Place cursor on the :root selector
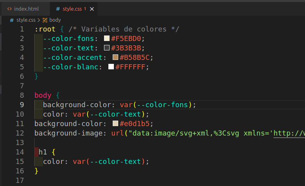Viewport: 305px width, 186px height. tap(45, 29)
